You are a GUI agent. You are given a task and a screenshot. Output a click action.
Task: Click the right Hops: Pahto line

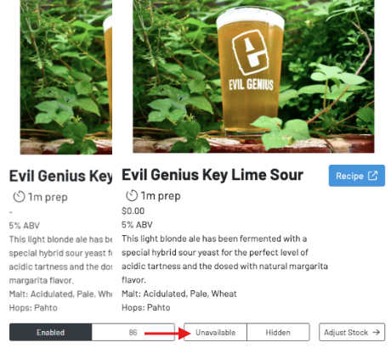(146, 307)
